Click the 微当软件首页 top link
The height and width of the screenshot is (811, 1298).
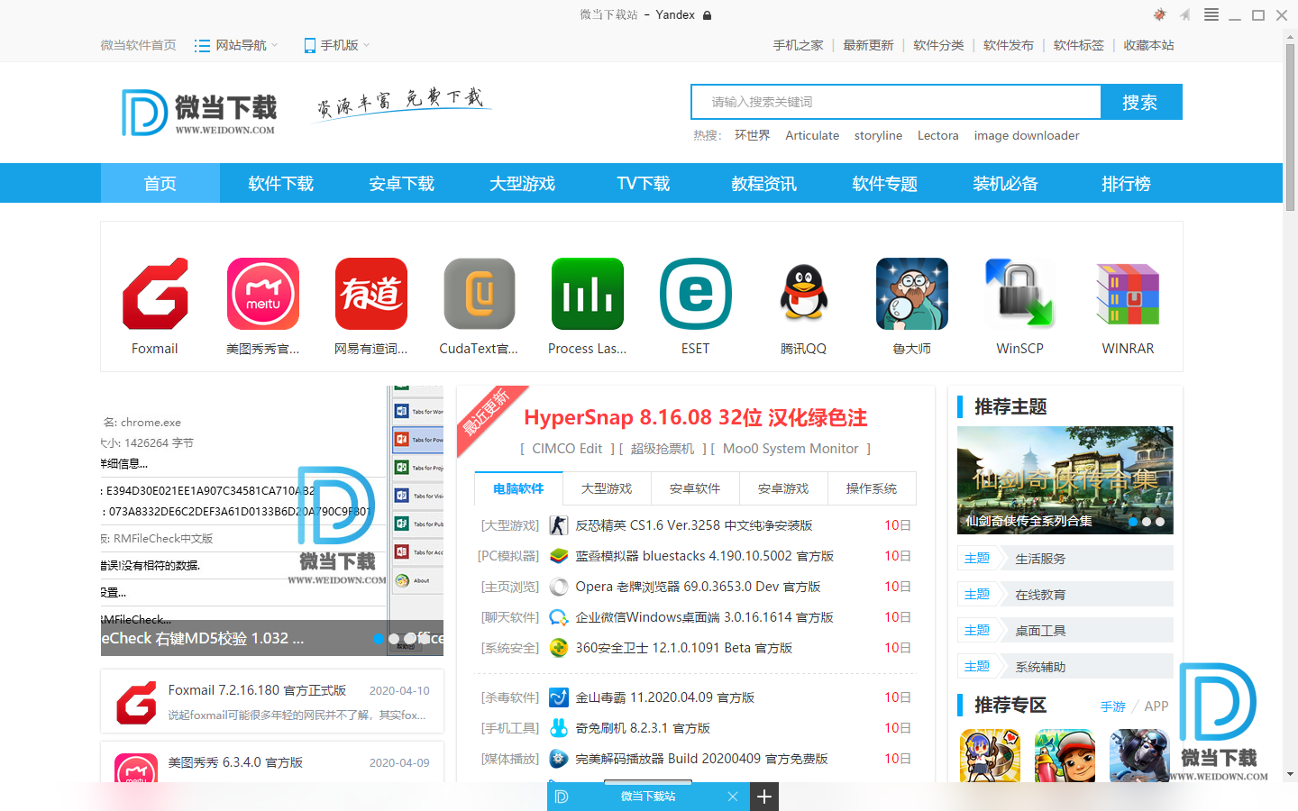tap(138, 45)
